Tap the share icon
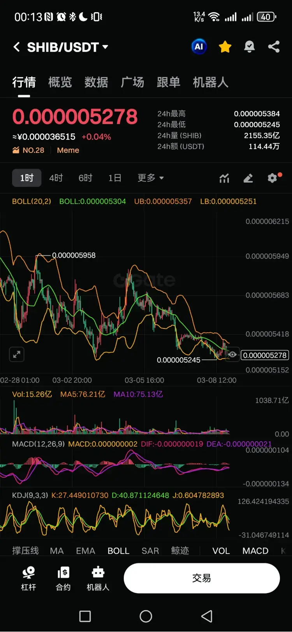This screenshot has height=632, width=292. click(274, 47)
